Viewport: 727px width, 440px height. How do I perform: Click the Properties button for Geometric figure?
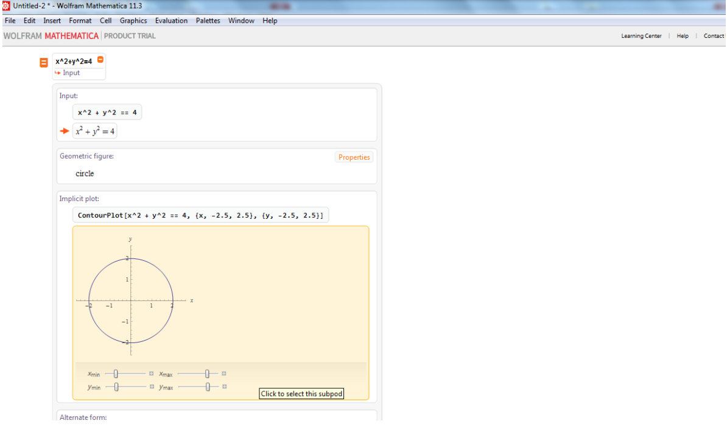coord(354,157)
